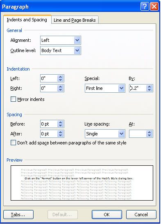Viewport: 161px width, 224px height.
Task: Enable the Mirror indents checkbox
Action: 13,99
